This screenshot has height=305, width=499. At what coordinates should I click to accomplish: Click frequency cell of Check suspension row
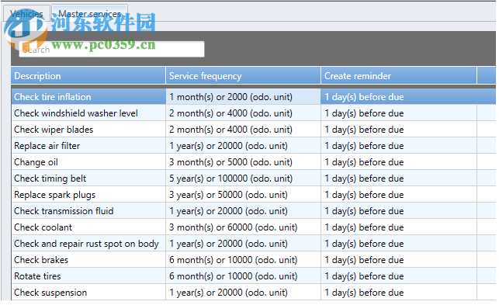tap(243, 293)
